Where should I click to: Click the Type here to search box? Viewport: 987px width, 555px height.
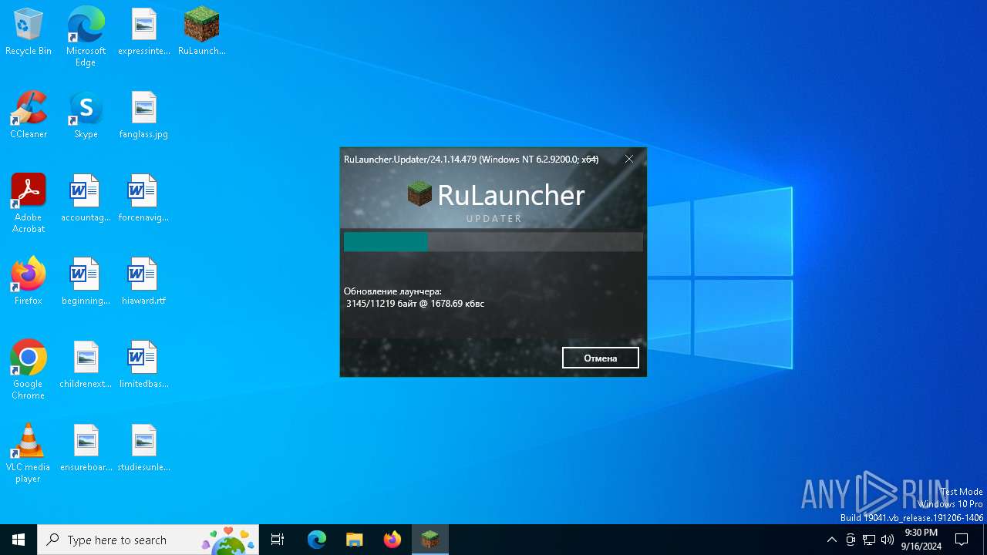148,540
